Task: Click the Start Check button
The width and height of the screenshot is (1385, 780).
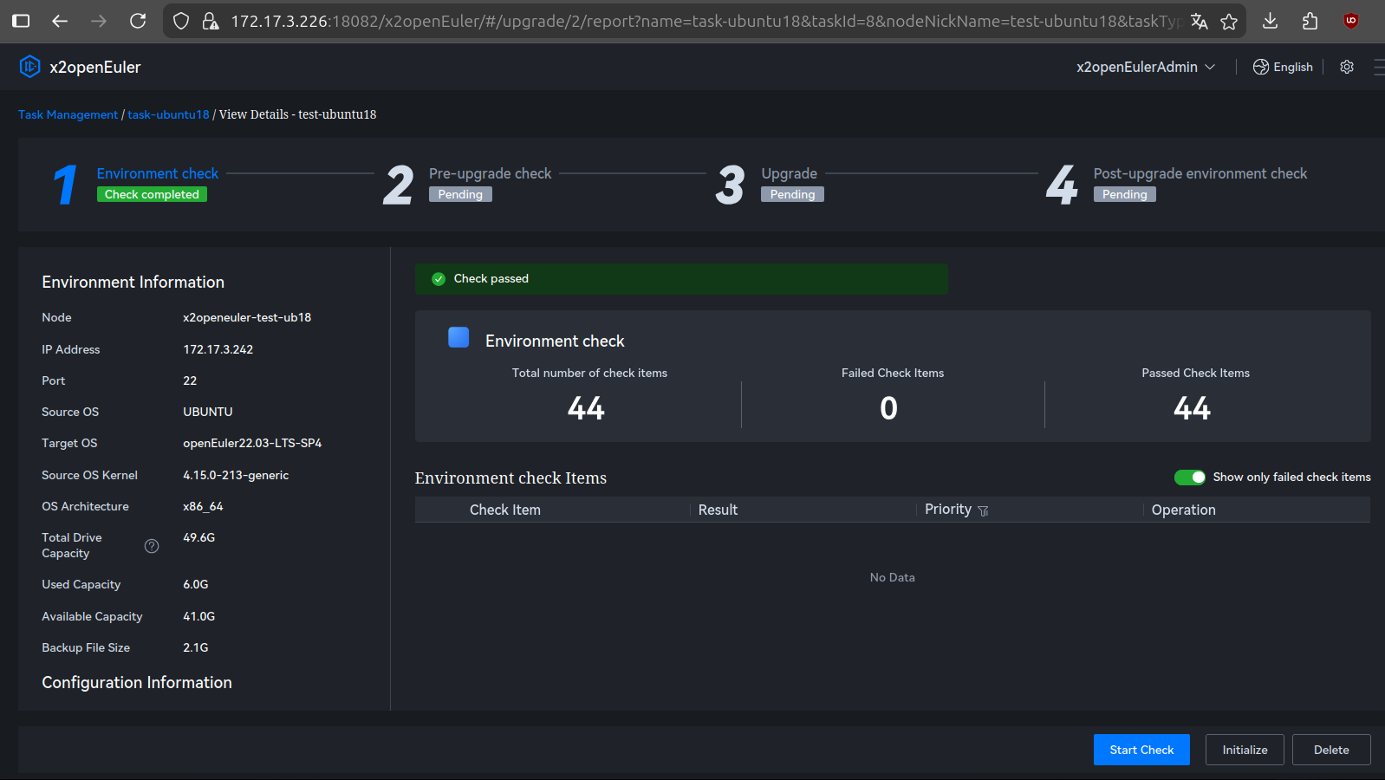Action: 1141,750
